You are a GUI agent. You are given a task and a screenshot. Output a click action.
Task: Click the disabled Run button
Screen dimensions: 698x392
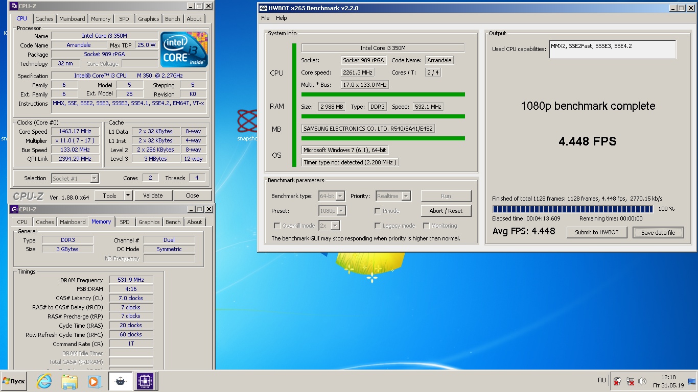pyautogui.click(x=446, y=196)
